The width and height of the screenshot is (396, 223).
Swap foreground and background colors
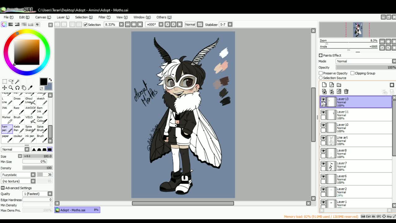tap(50, 80)
